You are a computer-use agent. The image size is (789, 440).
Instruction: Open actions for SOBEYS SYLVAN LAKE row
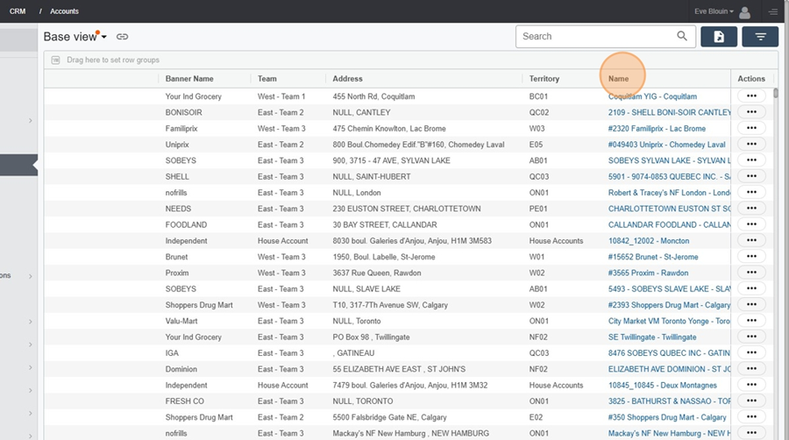click(x=752, y=160)
